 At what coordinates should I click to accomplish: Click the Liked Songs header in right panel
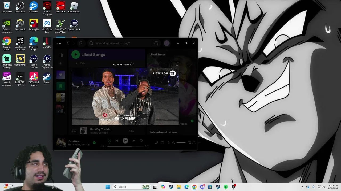click(157, 55)
